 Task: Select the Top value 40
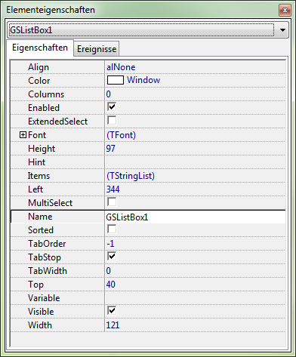pyautogui.click(x=111, y=285)
